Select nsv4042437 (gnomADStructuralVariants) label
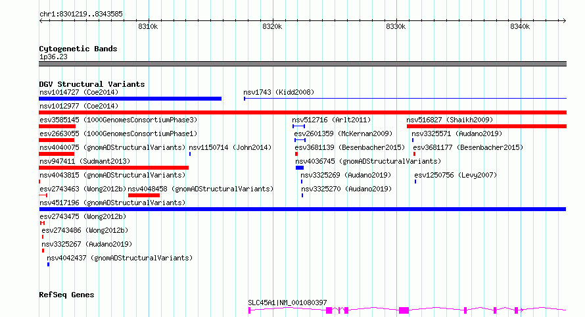Screen dimensions: 585x317 [x=120, y=258]
